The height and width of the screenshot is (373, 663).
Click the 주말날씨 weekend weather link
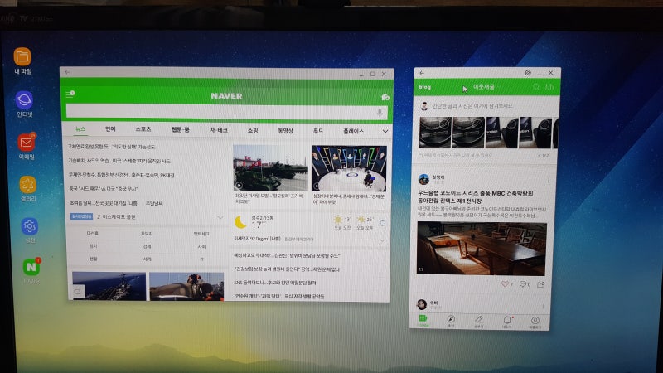point(154,203)
